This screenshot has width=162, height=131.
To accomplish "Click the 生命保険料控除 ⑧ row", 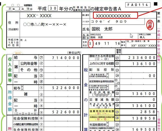I will (x=47, y=129).
